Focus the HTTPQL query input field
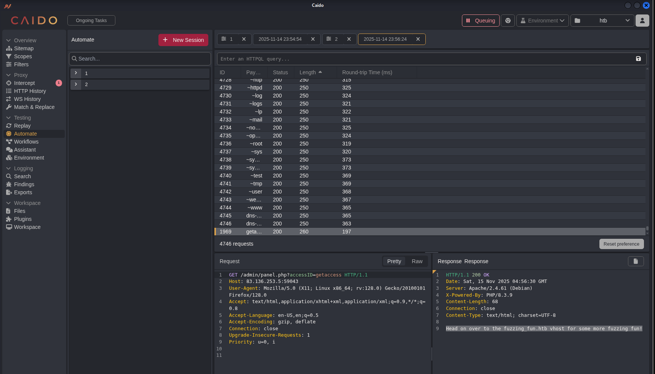Viewport: 655px width, 374px height. (x=425, y=59)
